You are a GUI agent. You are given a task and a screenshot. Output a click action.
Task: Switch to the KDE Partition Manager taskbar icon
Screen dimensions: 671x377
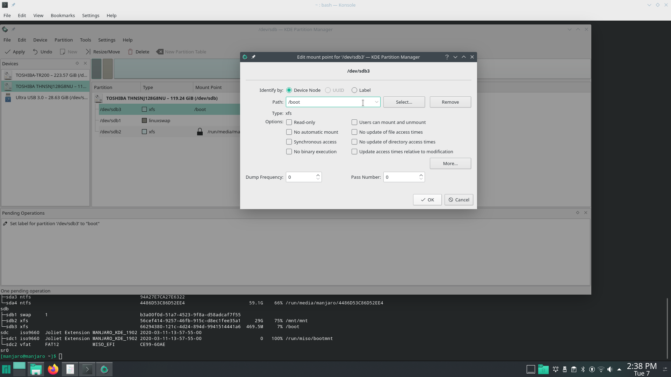click(x=104, y=369)
